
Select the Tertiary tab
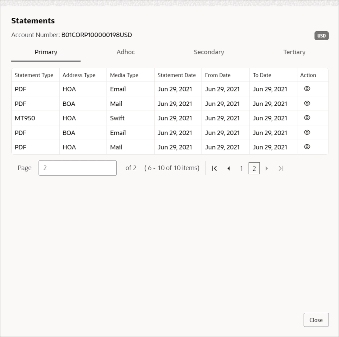pyautogui.click(x=294, y=52)
